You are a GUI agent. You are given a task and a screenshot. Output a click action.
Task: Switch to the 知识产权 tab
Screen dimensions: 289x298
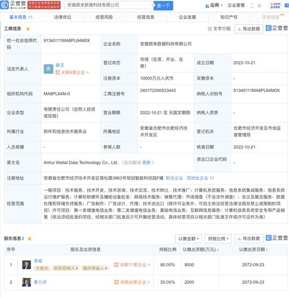pos(229,17)
